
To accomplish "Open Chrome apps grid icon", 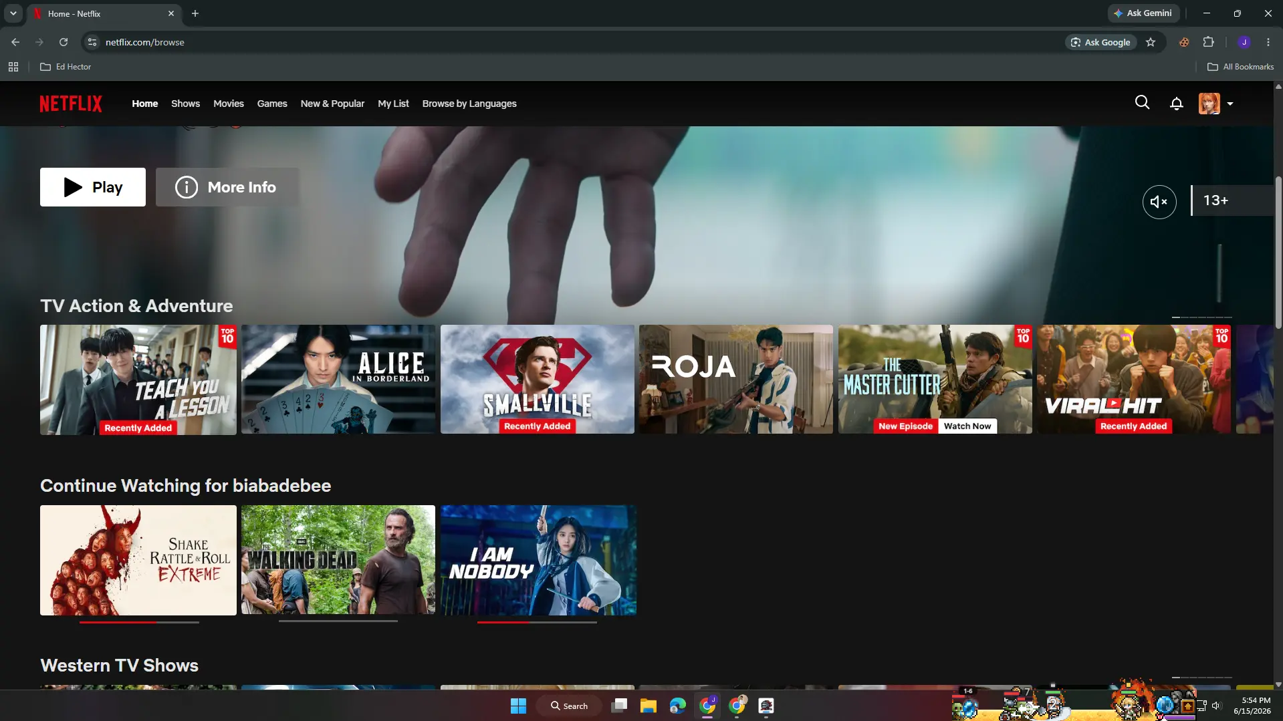I will click(13, 67).
